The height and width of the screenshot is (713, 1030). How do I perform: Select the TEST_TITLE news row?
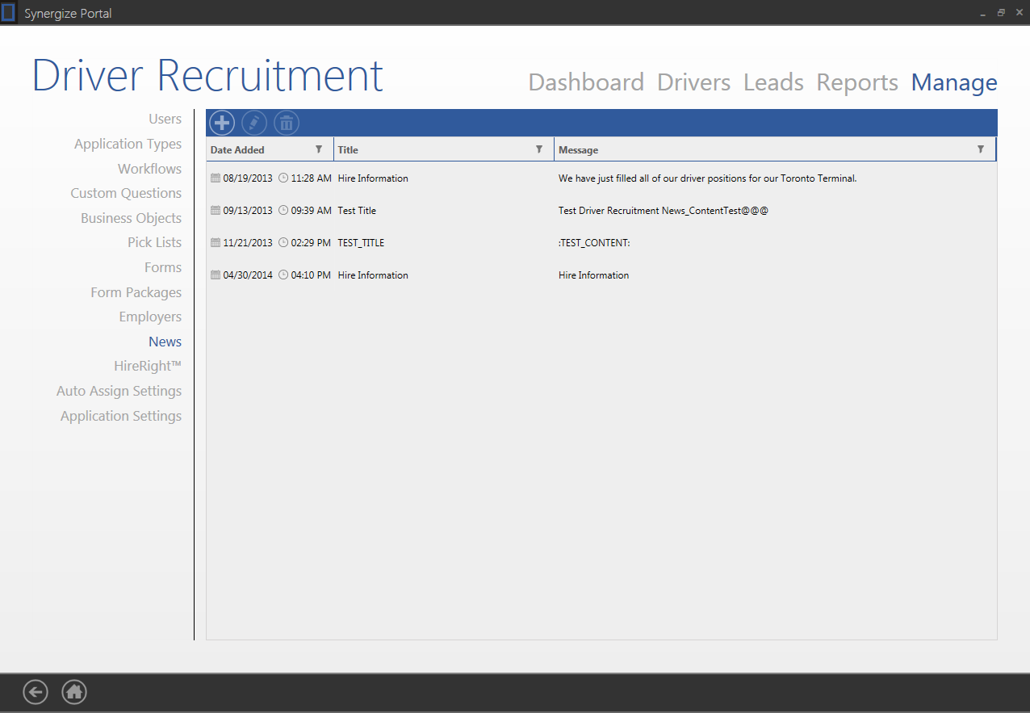tap(361, 243)
